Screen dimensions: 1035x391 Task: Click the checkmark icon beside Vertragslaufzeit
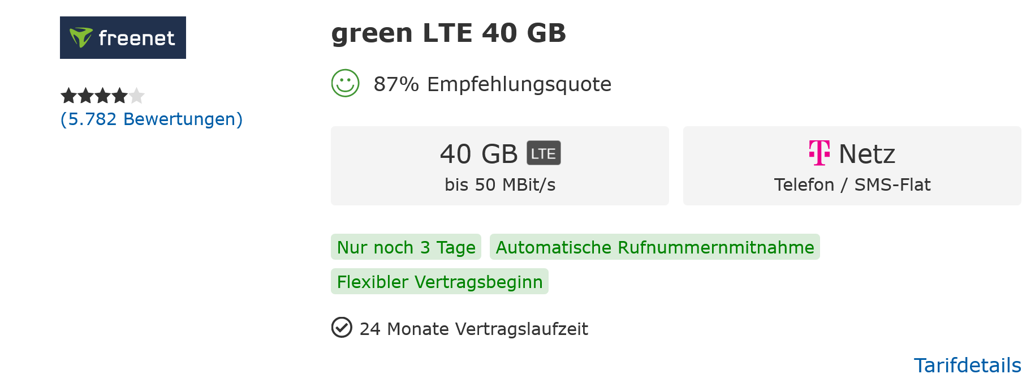[x=340, y=327]
